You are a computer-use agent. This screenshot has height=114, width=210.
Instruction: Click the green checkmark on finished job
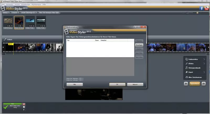coord(6,107)
